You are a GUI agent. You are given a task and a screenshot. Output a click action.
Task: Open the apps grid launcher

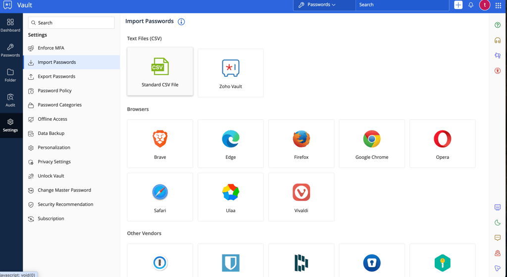pos(498,5)
